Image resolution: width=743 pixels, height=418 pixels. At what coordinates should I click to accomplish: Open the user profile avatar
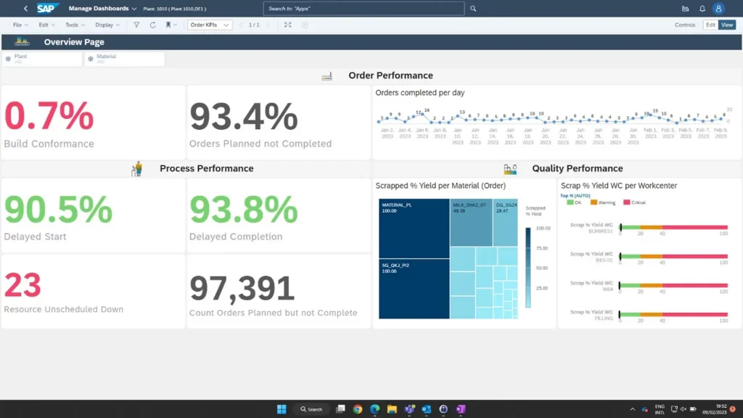pyautogui.click(x=718, y=9)
